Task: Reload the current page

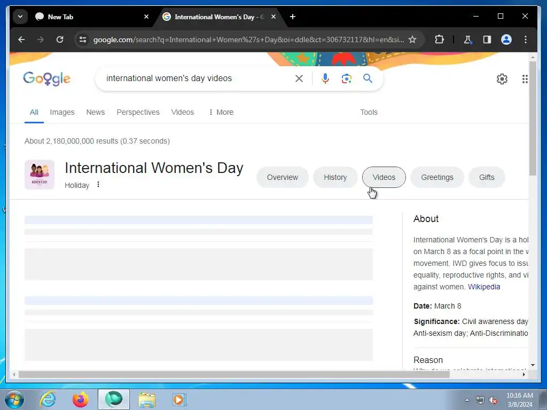Action: (x=60, y=40)
